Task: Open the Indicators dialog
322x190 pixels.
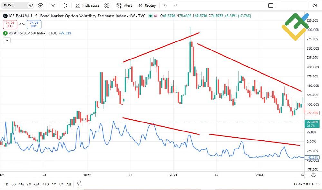Action: pyautogui.click(x=87, y=5)
